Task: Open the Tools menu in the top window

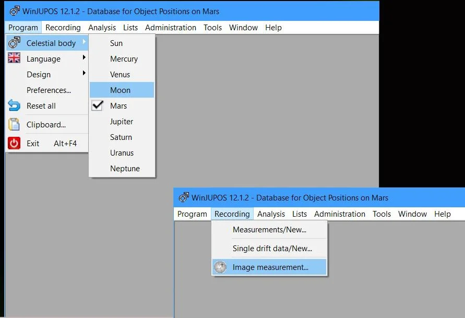Action: click(212, 28)
